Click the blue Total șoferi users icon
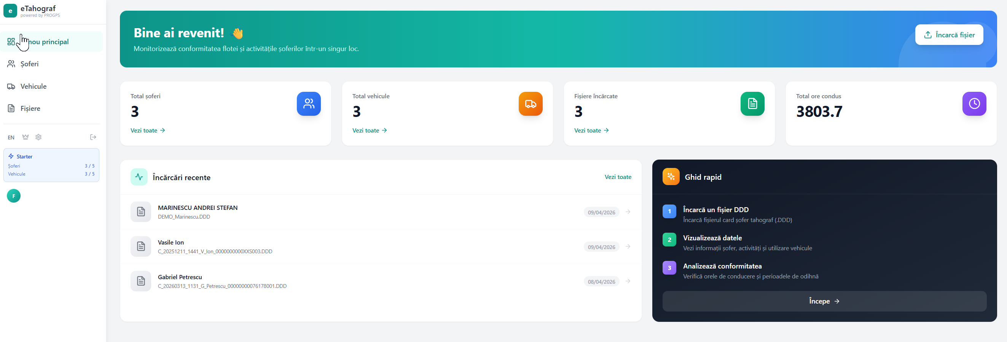1007x342 pixels. (x=308, y=104)
